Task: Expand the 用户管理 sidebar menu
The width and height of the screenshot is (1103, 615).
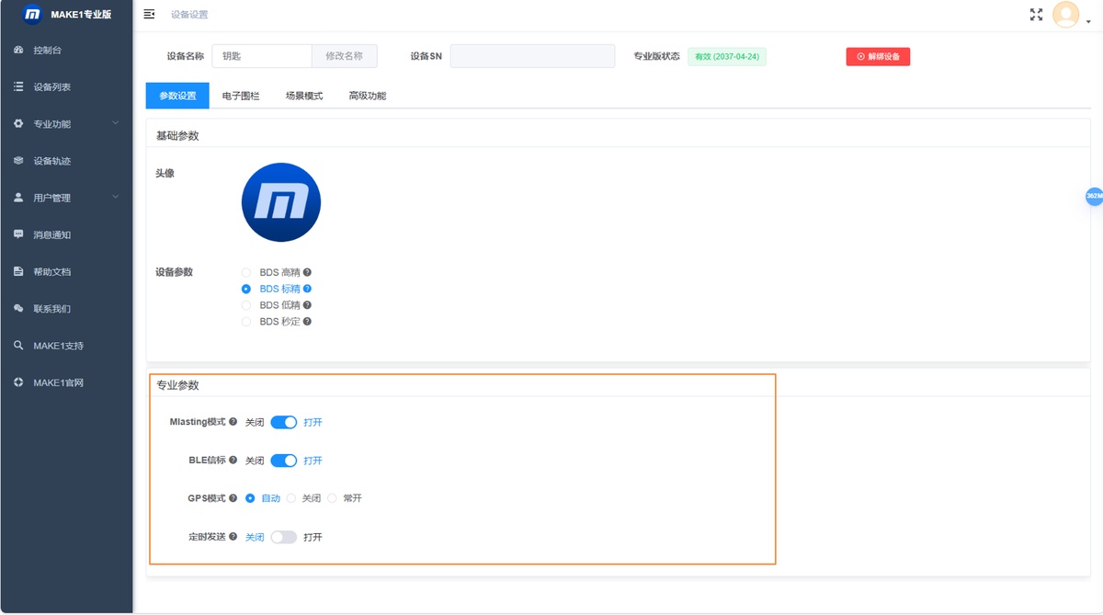Action: 66,198
